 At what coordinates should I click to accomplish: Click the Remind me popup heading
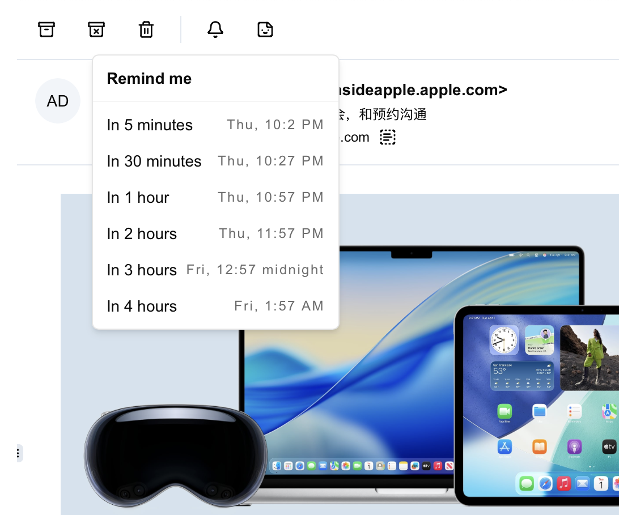[149, 79]
